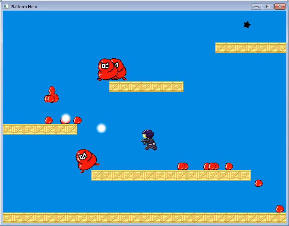Click the cluster of three red balls

211,166
